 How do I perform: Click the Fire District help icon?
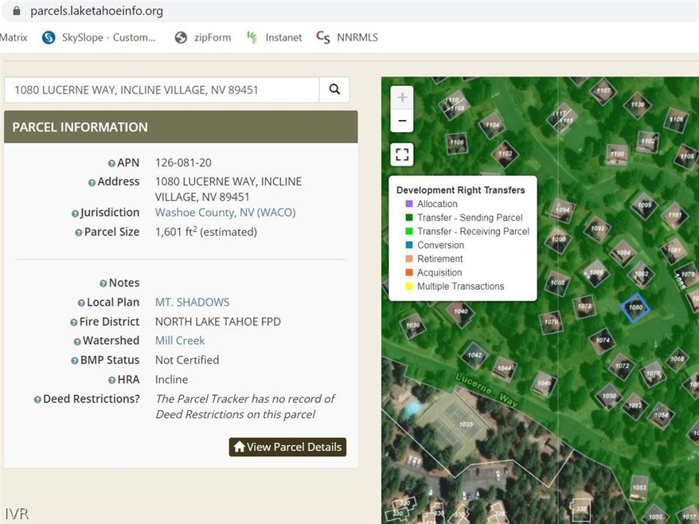(x=73, y=323)
